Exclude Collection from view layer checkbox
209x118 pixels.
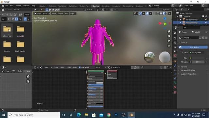click(203, 16)
